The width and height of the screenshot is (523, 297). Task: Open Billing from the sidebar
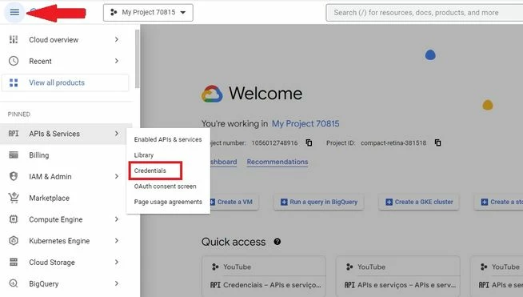(66, 155)
